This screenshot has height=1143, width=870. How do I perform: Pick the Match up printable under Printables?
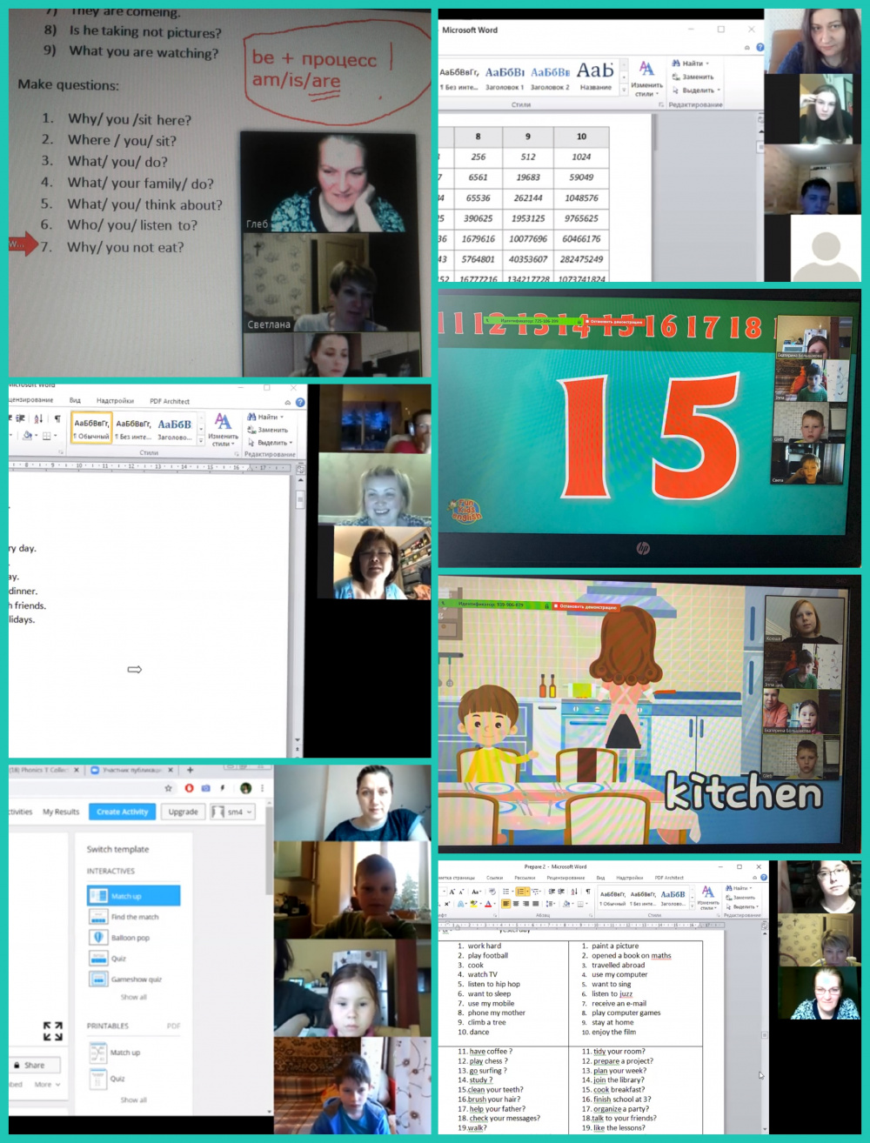click(x=116, y=1053)
